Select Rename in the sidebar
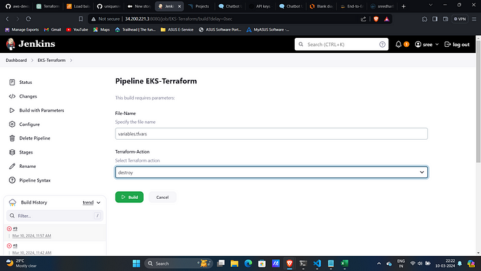This screenshot has width=481, height=271. [x=23, y=166]
